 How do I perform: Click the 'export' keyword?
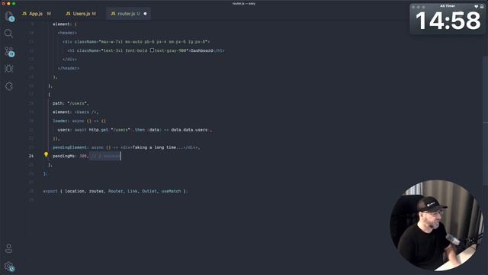click(50, 191)
